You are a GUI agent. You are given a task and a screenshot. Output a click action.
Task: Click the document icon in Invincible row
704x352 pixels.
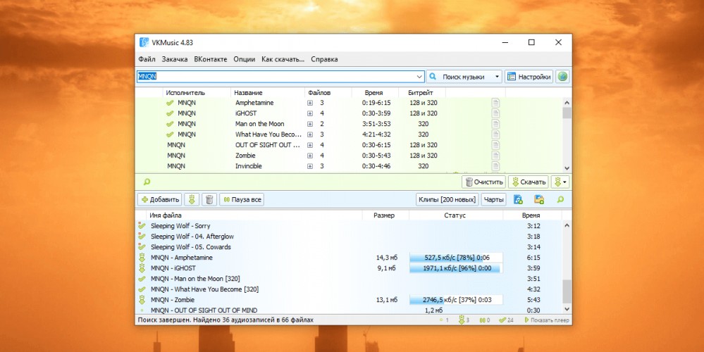tap(495, 166)
